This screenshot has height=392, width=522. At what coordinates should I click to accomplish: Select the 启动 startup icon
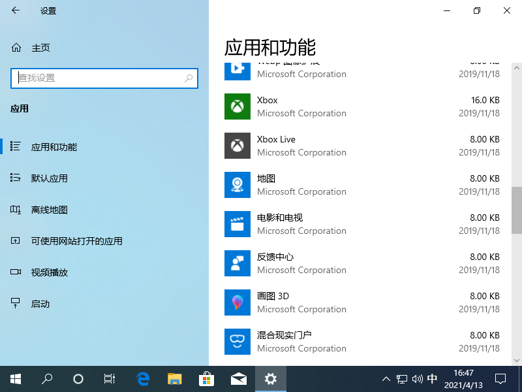(x=15, y=303)
